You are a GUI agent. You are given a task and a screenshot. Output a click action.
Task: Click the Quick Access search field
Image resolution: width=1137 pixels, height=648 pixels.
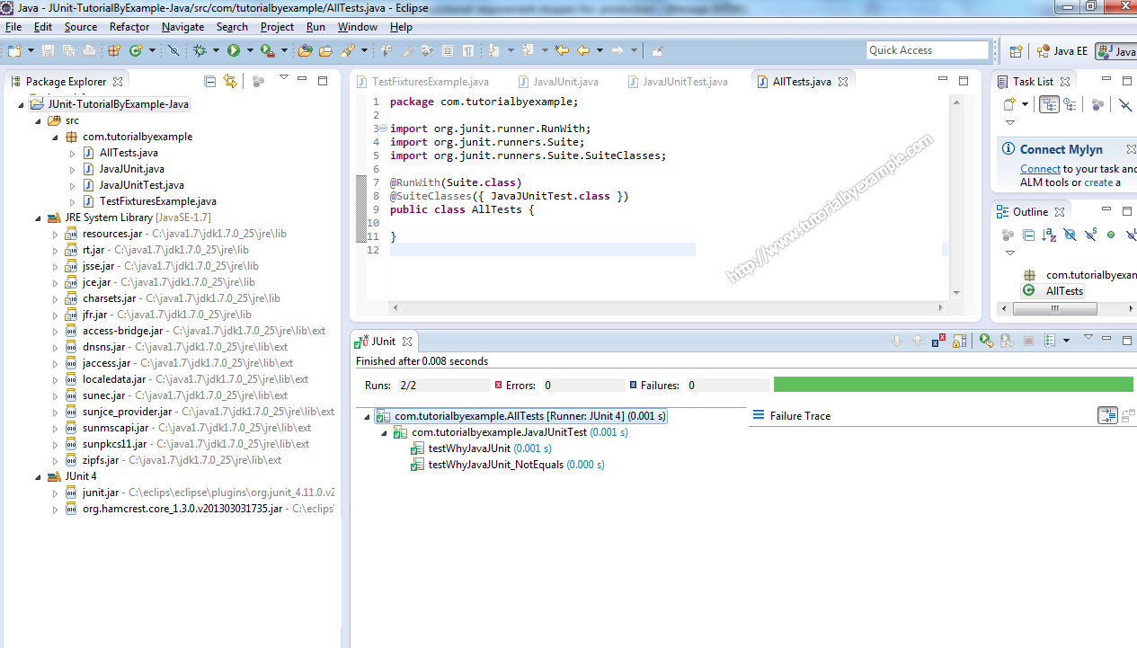tap(928, 50)
